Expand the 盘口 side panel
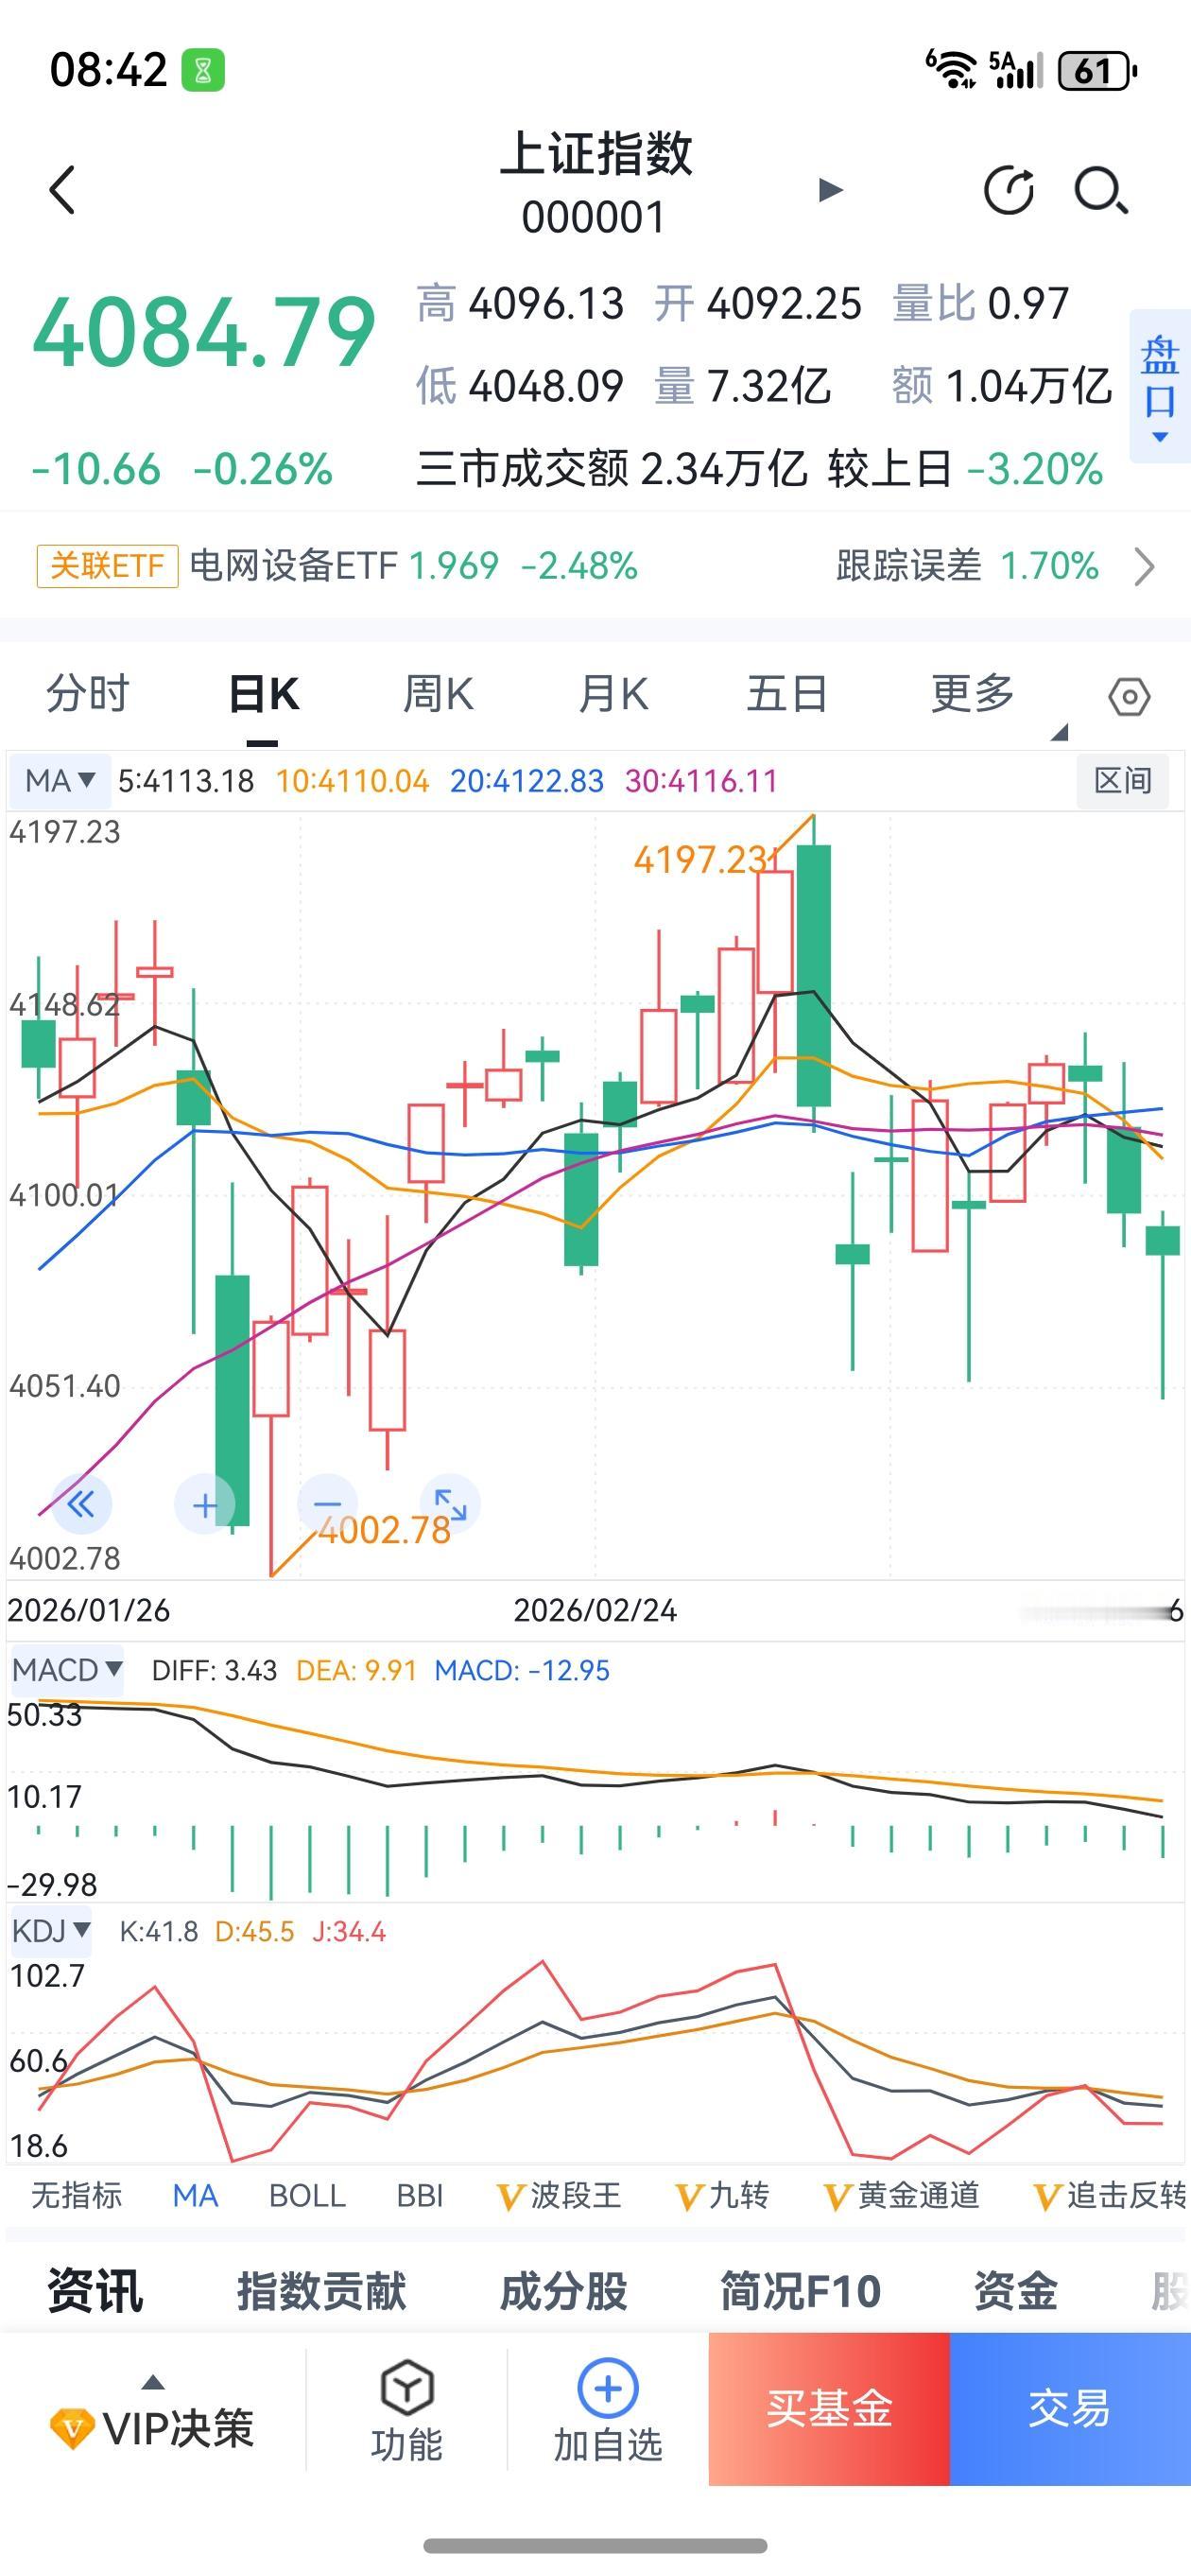Viewport: 1191px width, 2572px height. click(x=1159, y=387)
